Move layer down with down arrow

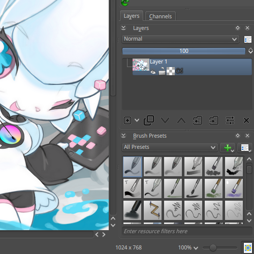[x=165, y=120]
